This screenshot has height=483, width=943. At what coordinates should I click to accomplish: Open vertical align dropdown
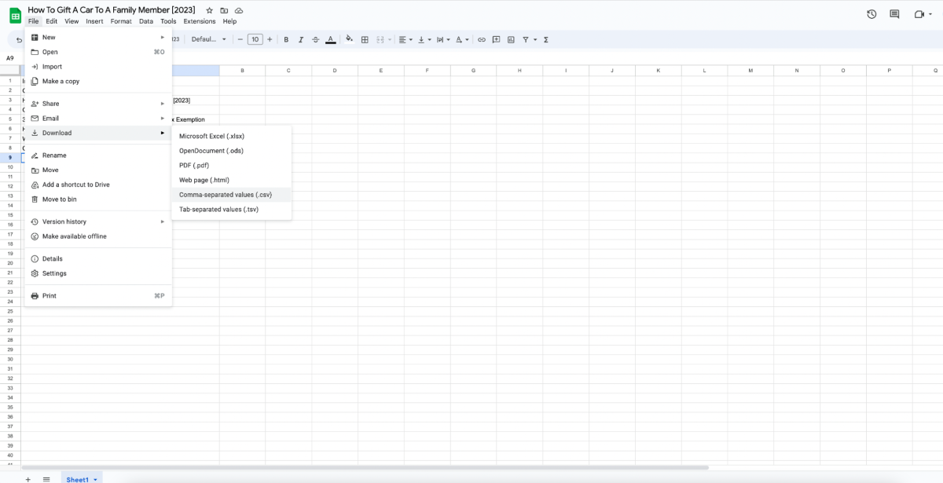424,39
